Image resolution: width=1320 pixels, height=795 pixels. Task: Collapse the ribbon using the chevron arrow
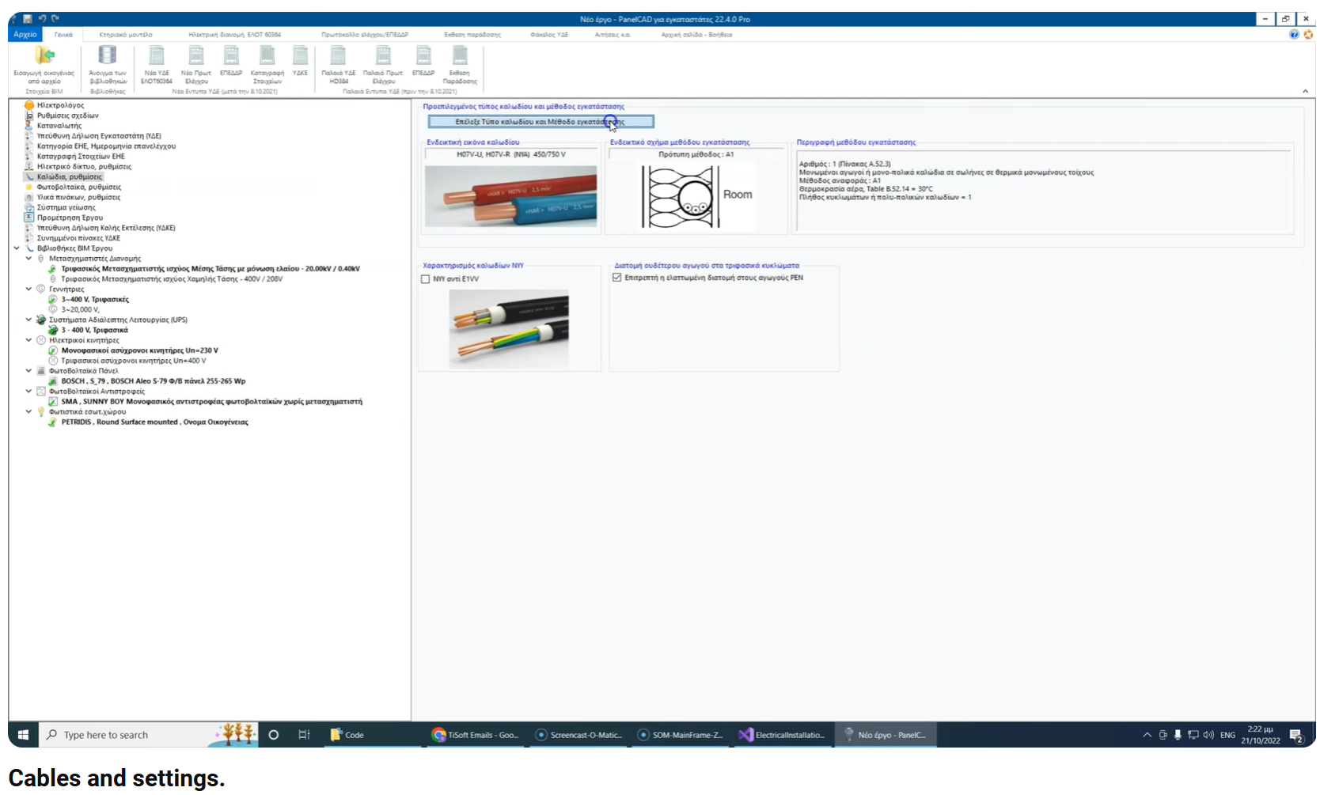click(x=1305, y=91)
